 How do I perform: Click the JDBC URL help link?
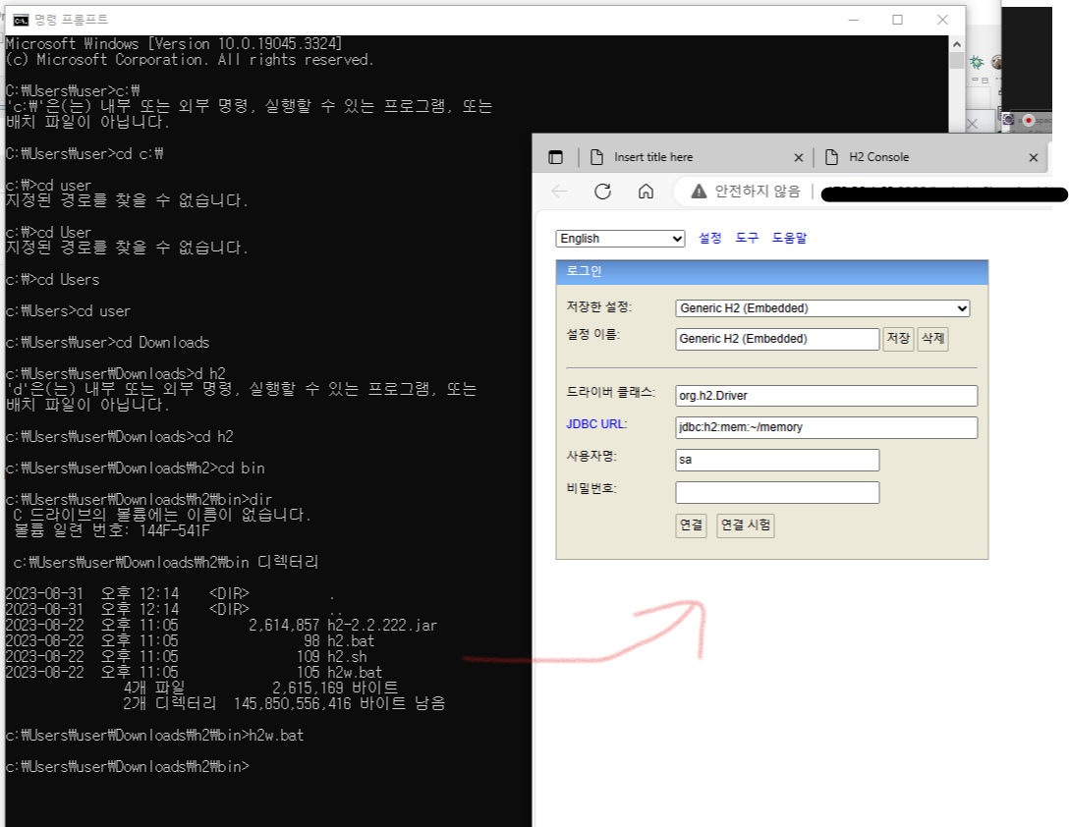(595, 424)
